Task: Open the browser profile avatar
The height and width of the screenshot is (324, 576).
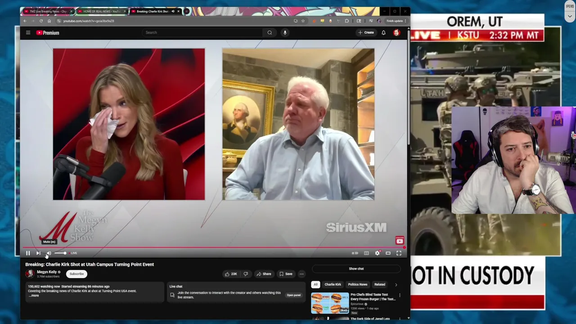Action: (x=379, y=21)
